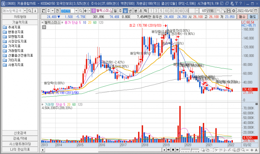Click the fast-forward playback button

point(177,150)
